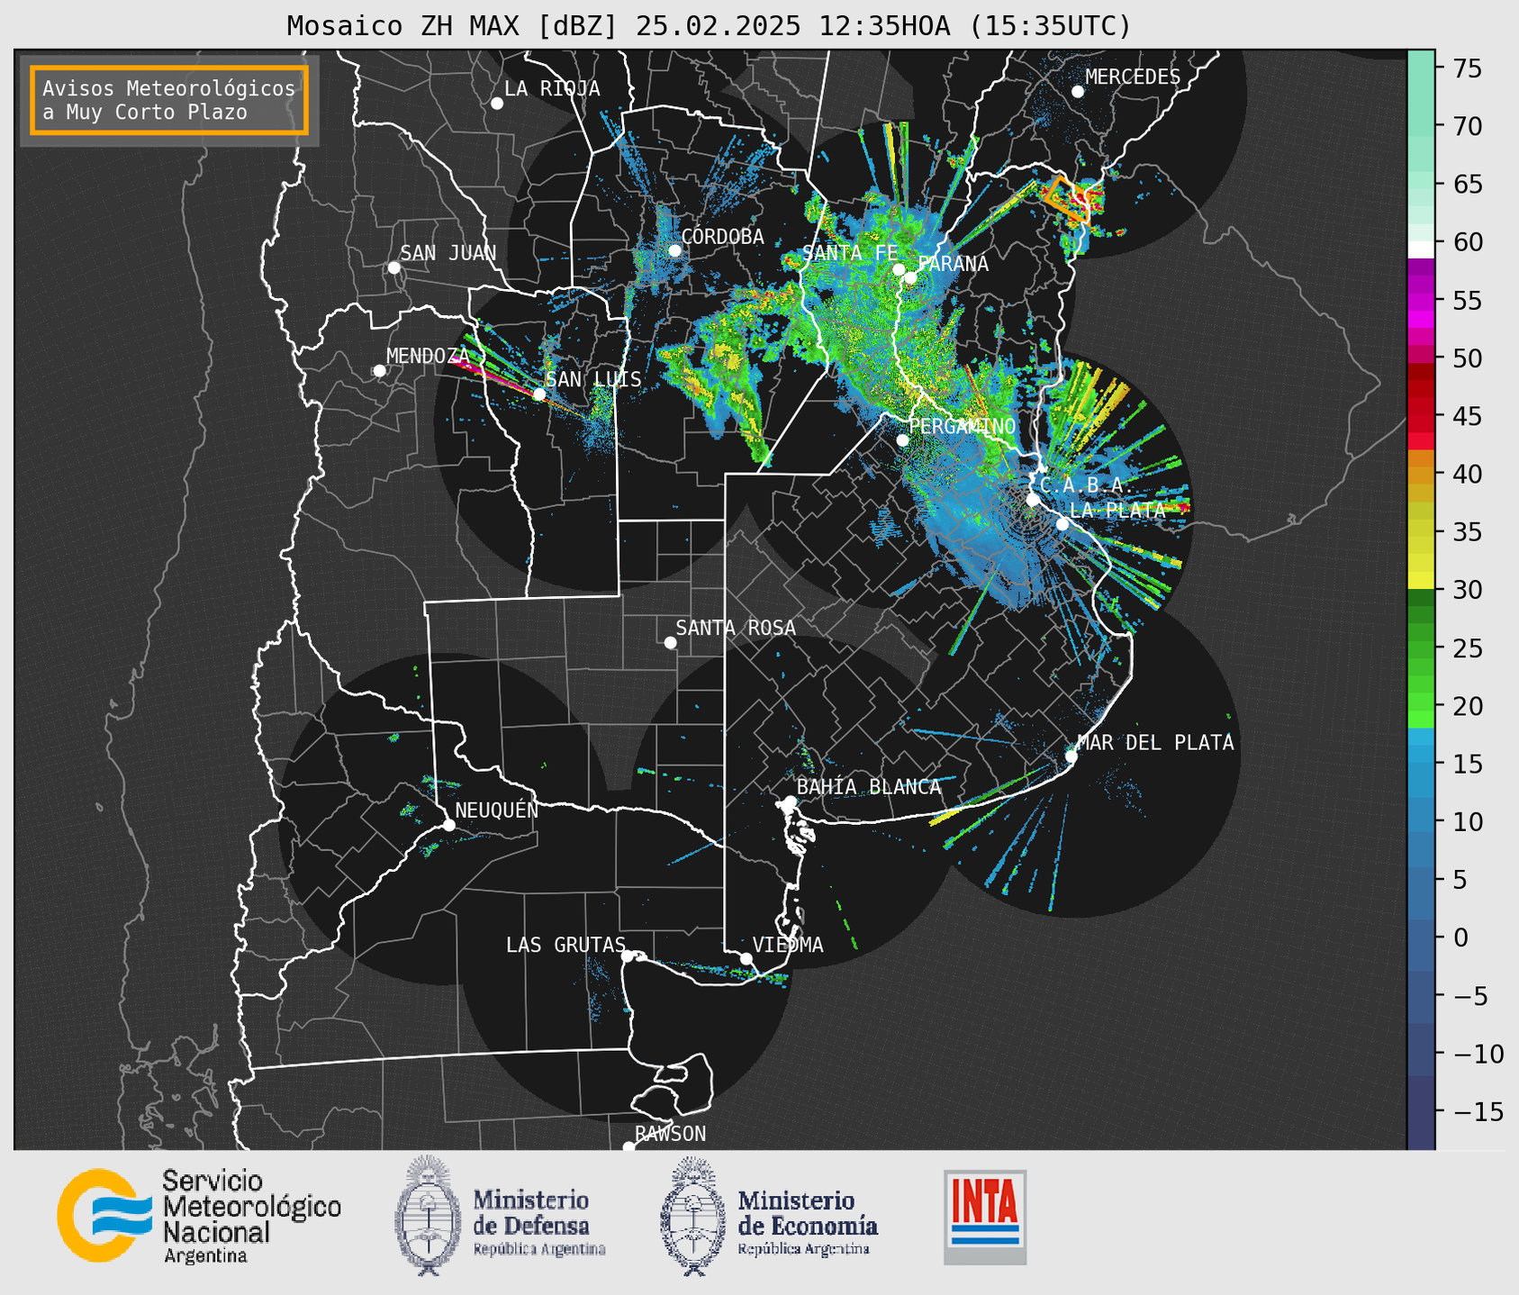This screenshot has width=1519, height=1295.
Task: Click the MAR DEL PLATA label text
Action: click(x=1156, y=743)
